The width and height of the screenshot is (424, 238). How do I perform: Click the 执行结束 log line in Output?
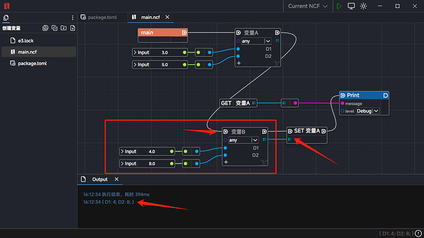point(116,194)
